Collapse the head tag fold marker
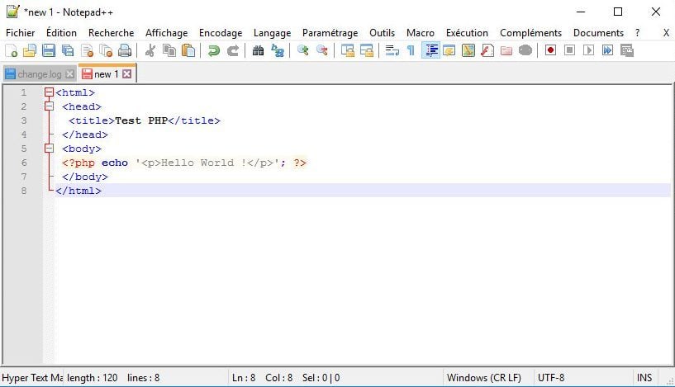The image size is (675, 387). click(x=50, y=106)
